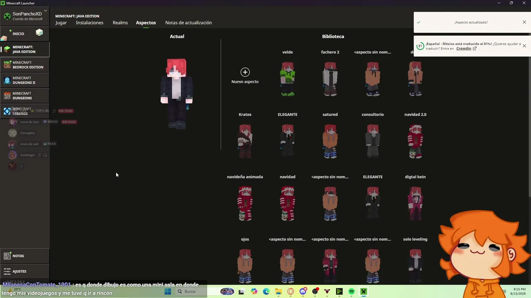Image resolution: width=531 pixels, height=298 pixels.
Task: Open the NOTAS section
Action: 24,256
